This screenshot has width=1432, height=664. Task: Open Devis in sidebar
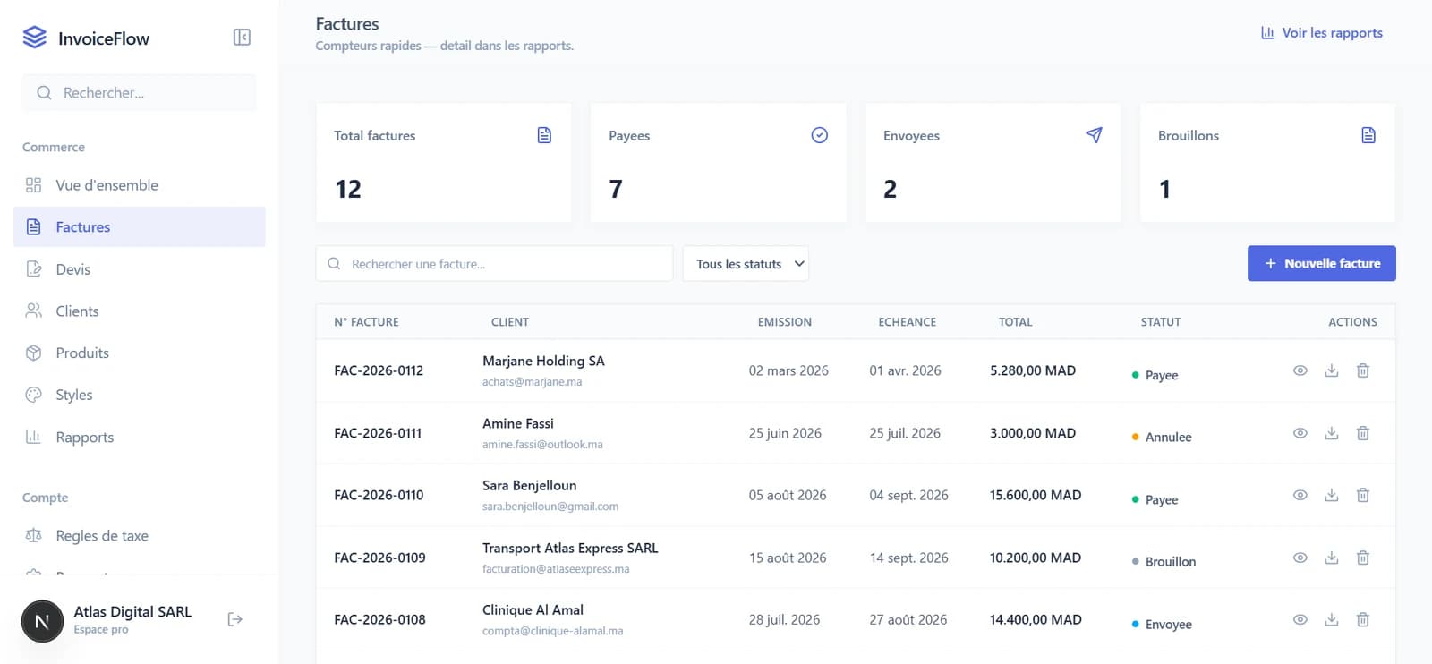pyautogui.click(x=140, y=269)
